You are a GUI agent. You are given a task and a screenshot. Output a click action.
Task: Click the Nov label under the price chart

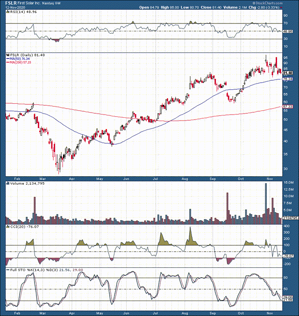270,179
